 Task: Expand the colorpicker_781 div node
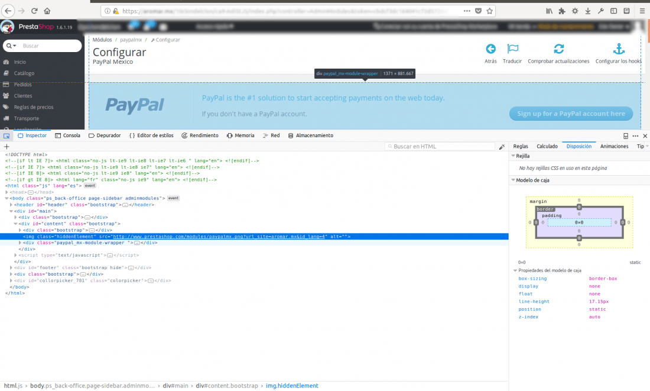click(x=11, y=280)
